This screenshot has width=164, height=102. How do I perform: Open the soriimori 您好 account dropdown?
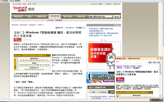97,4
